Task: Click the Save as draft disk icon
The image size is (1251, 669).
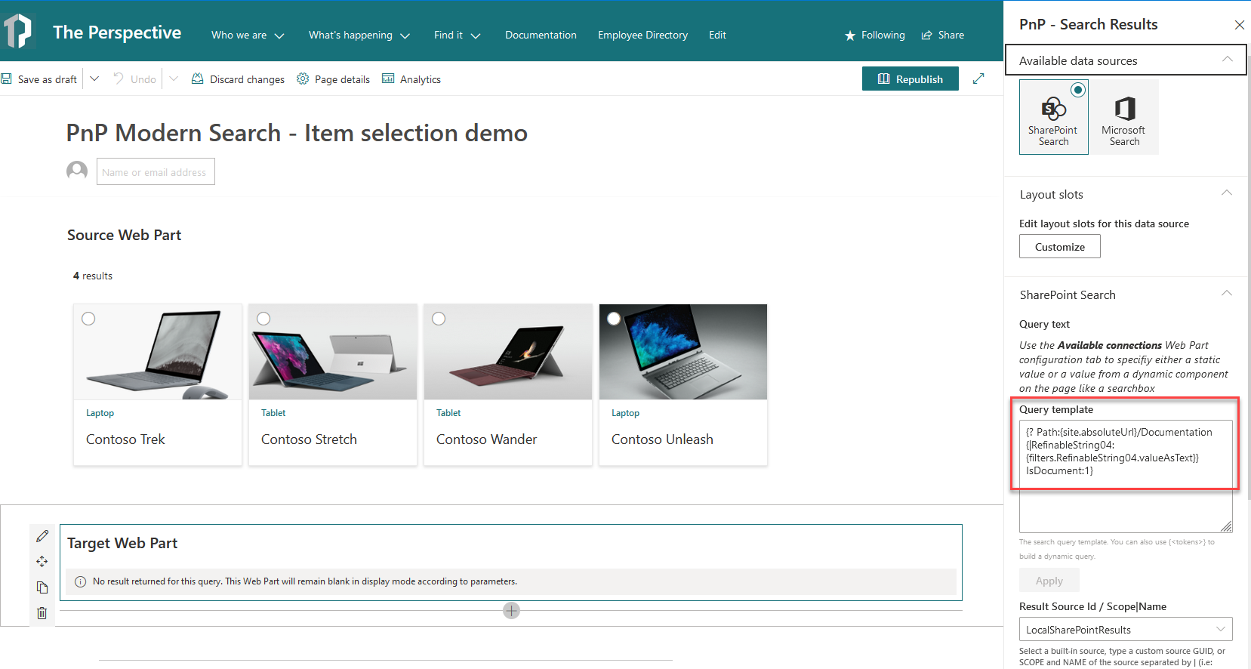Action: pyautogui.click(x=7, y=79)
